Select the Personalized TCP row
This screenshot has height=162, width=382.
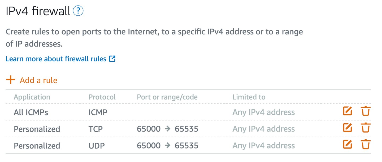37,129
